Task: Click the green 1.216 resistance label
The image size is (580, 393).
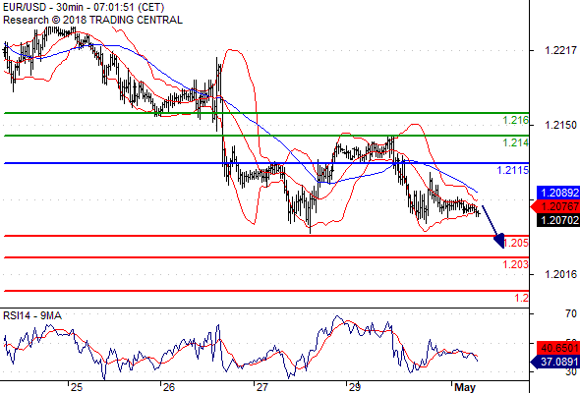Action: 516,120
